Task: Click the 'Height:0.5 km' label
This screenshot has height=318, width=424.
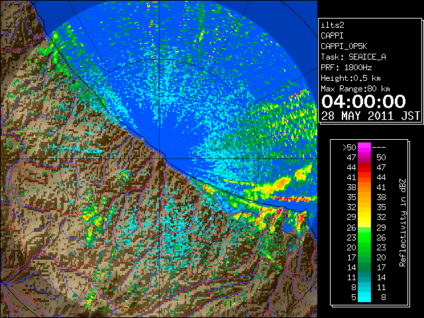Action: pos(350,78)
